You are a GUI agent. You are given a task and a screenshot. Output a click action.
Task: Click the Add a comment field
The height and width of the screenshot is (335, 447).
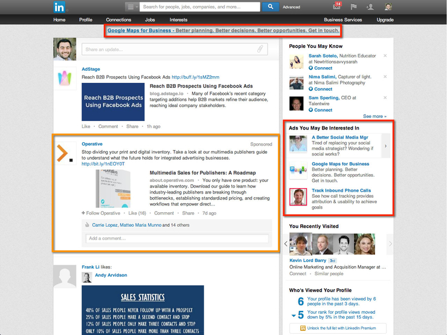point(177,238)
